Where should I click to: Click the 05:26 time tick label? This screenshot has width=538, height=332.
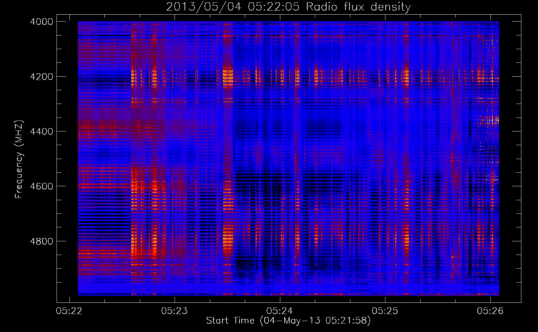click(x=490, y=311)
